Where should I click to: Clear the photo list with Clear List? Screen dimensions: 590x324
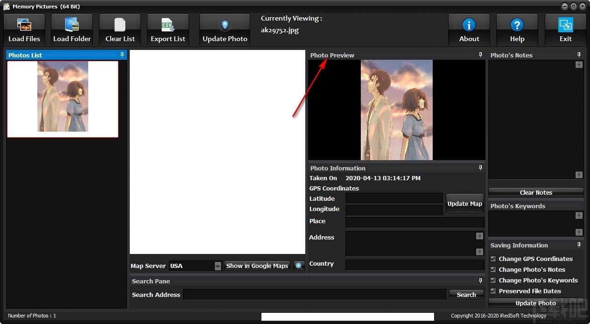tap(120, 30)
